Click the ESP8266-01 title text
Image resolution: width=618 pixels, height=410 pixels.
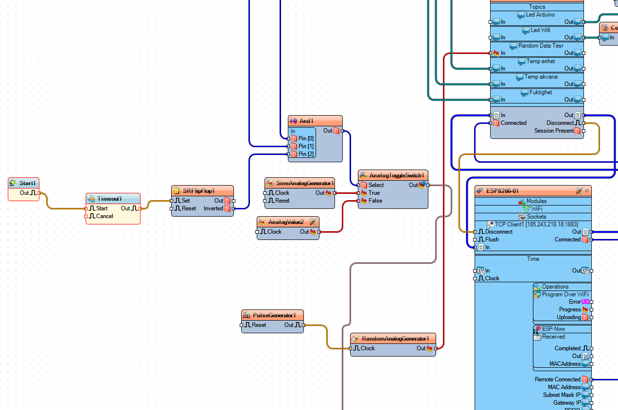coord(503,191)
